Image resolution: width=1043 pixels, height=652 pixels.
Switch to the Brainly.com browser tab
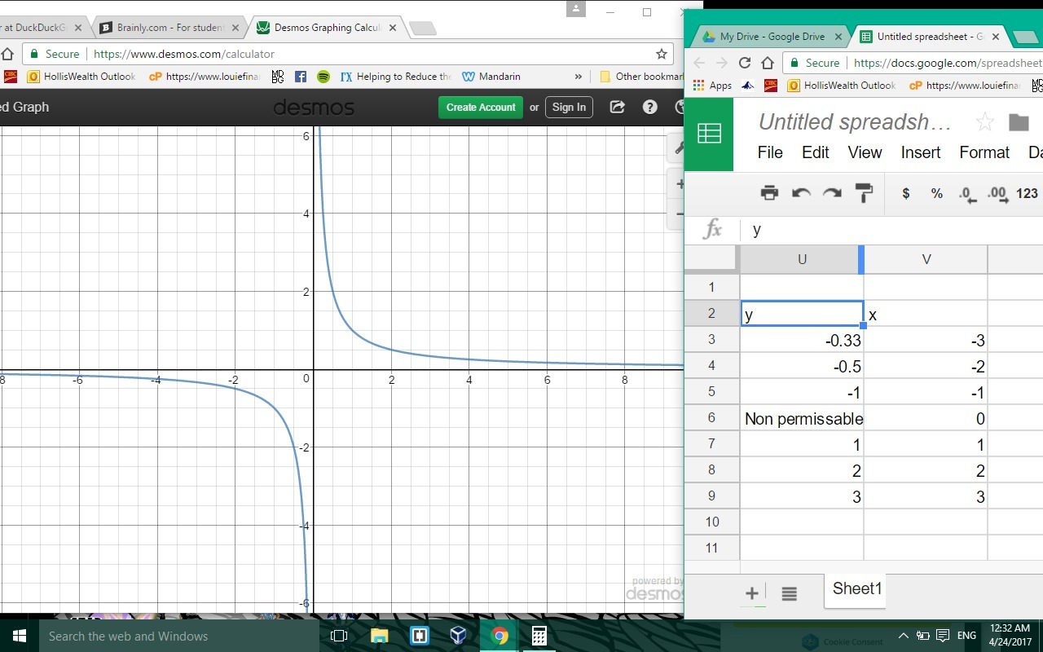pyautogui.click(x=169, y=28)
